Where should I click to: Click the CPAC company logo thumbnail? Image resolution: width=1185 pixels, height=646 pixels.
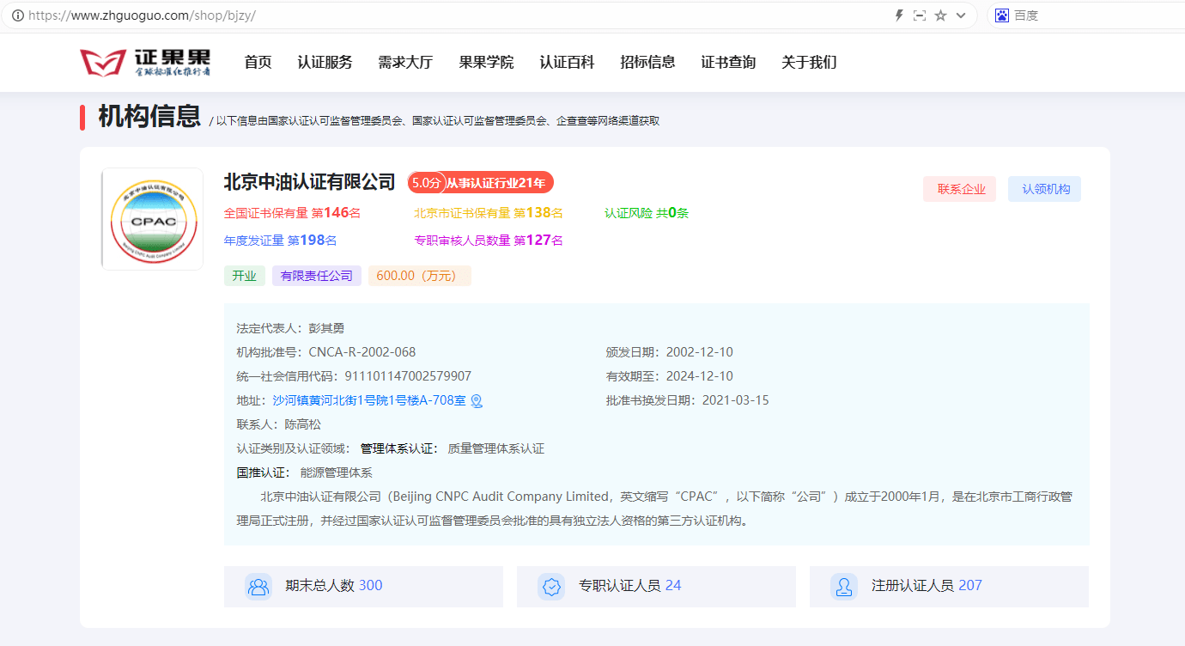pyautogui.click(x=152, y=218)
